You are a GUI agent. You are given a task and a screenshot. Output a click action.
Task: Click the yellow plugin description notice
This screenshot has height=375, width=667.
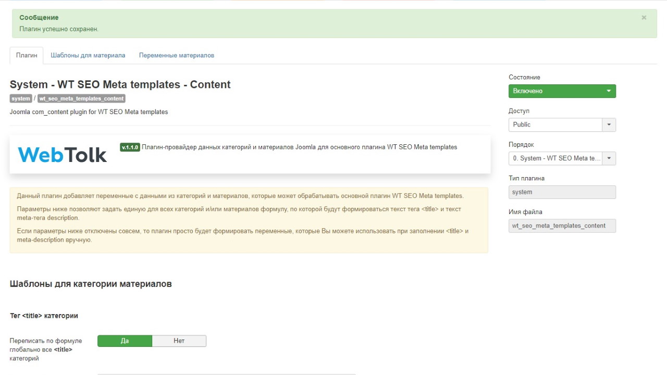click(x=249, y=220)
